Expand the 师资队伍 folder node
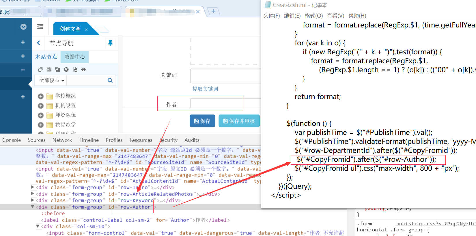Screen dimensions: 476x236 point(41,115)
